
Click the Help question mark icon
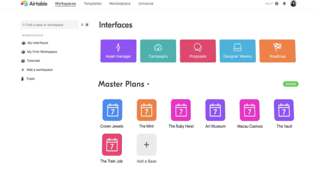click(x=277, y=4)
